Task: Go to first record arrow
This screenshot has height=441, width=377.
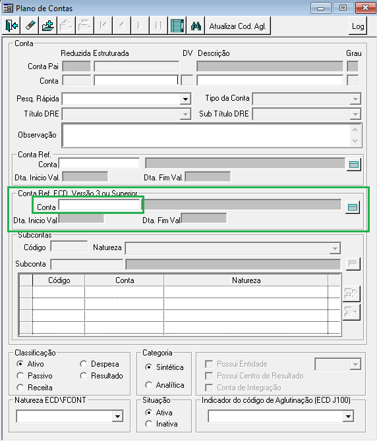Action: (103, 26)
